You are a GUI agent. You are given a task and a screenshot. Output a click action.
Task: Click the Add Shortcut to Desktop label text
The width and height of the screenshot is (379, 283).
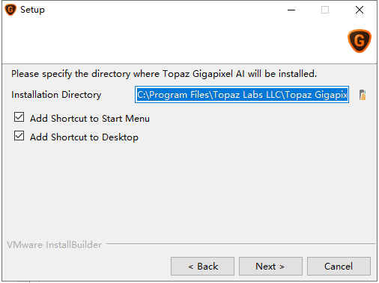(84, 137)
